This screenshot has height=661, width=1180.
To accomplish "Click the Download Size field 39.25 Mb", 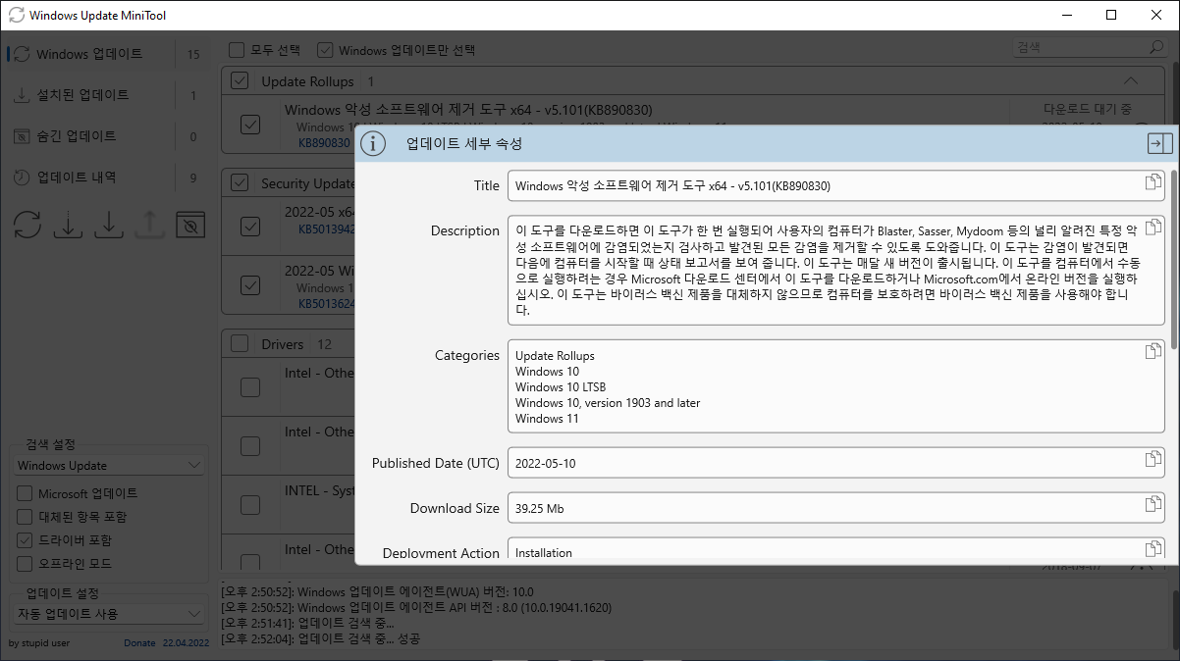I will [835, 507].
